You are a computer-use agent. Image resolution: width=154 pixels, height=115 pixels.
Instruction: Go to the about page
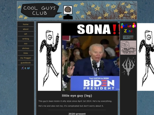(x=26, y=29)
